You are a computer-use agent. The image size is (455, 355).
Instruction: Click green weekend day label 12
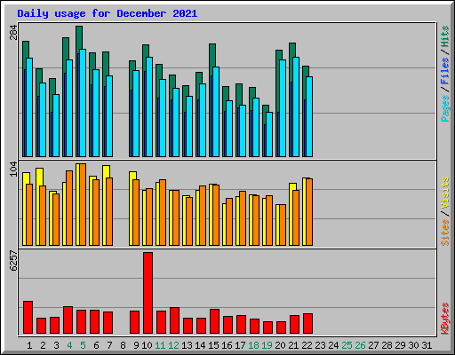coord(173,345)
